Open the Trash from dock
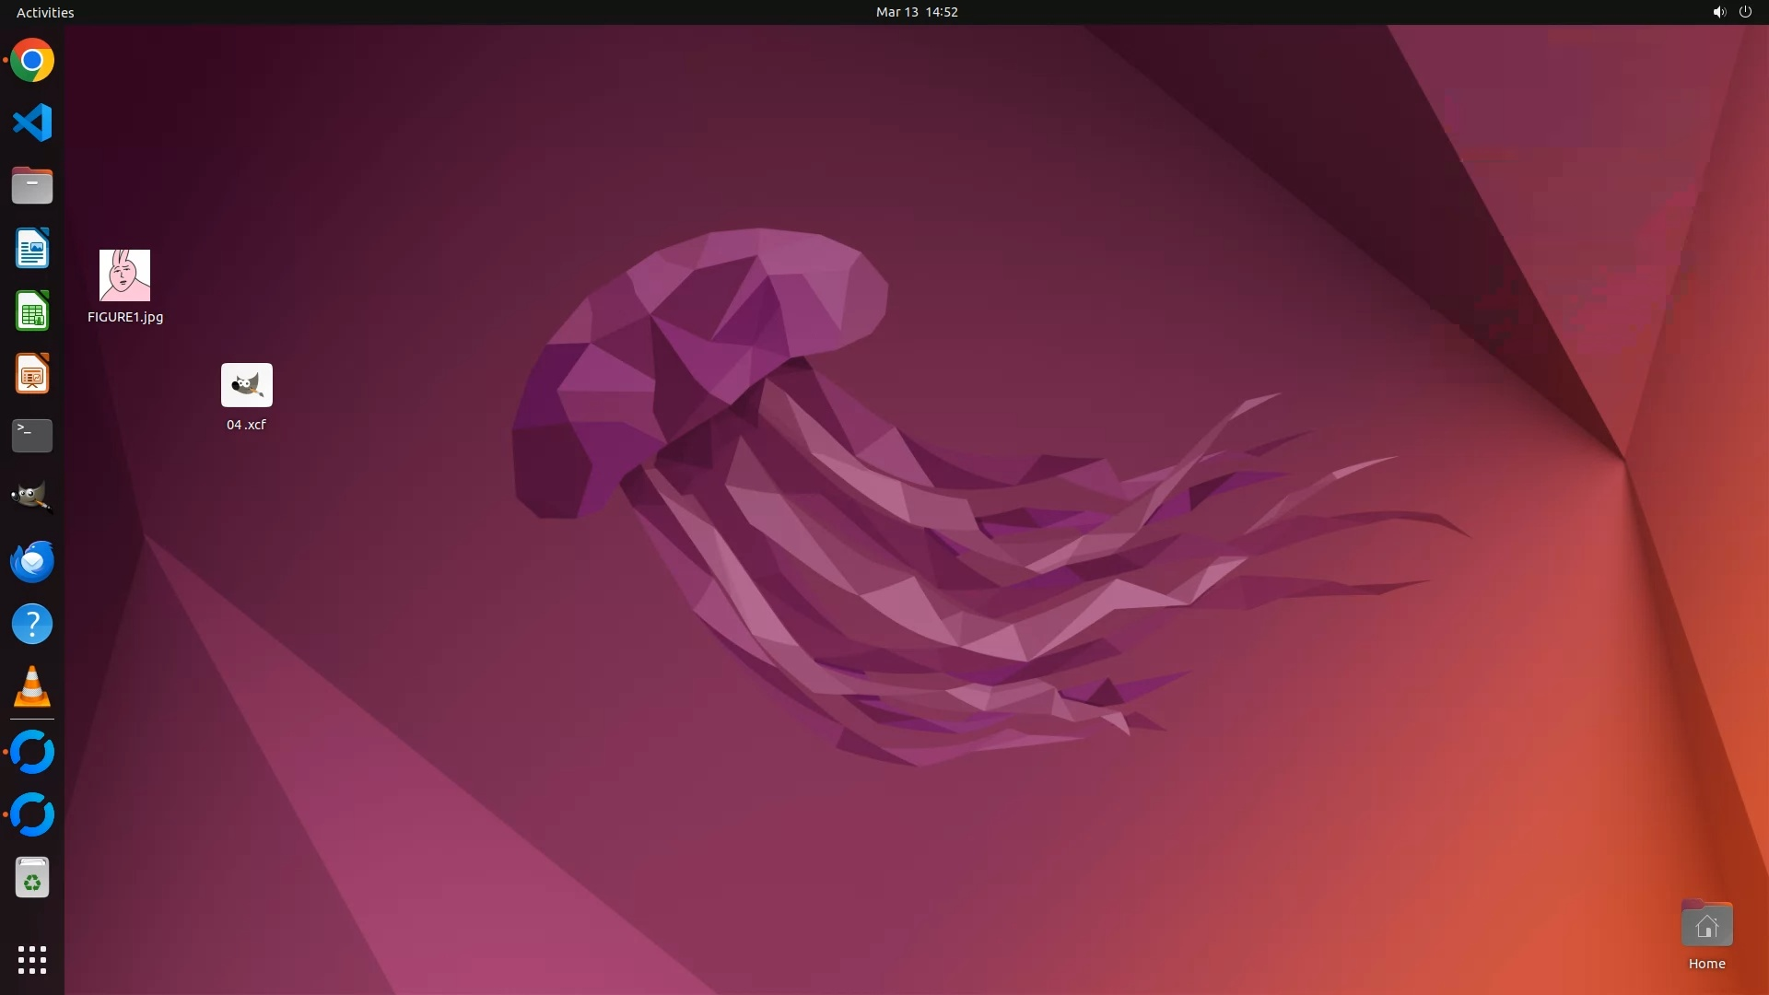Screen dimensions: 1769x995 coord(32,878)
